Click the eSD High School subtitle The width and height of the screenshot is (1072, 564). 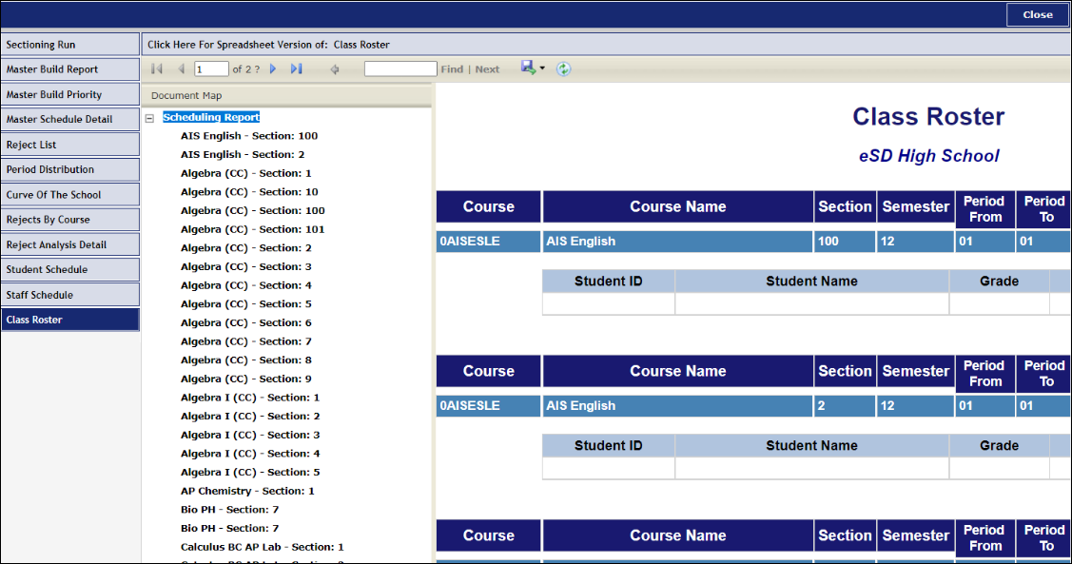tap(929, 156)
